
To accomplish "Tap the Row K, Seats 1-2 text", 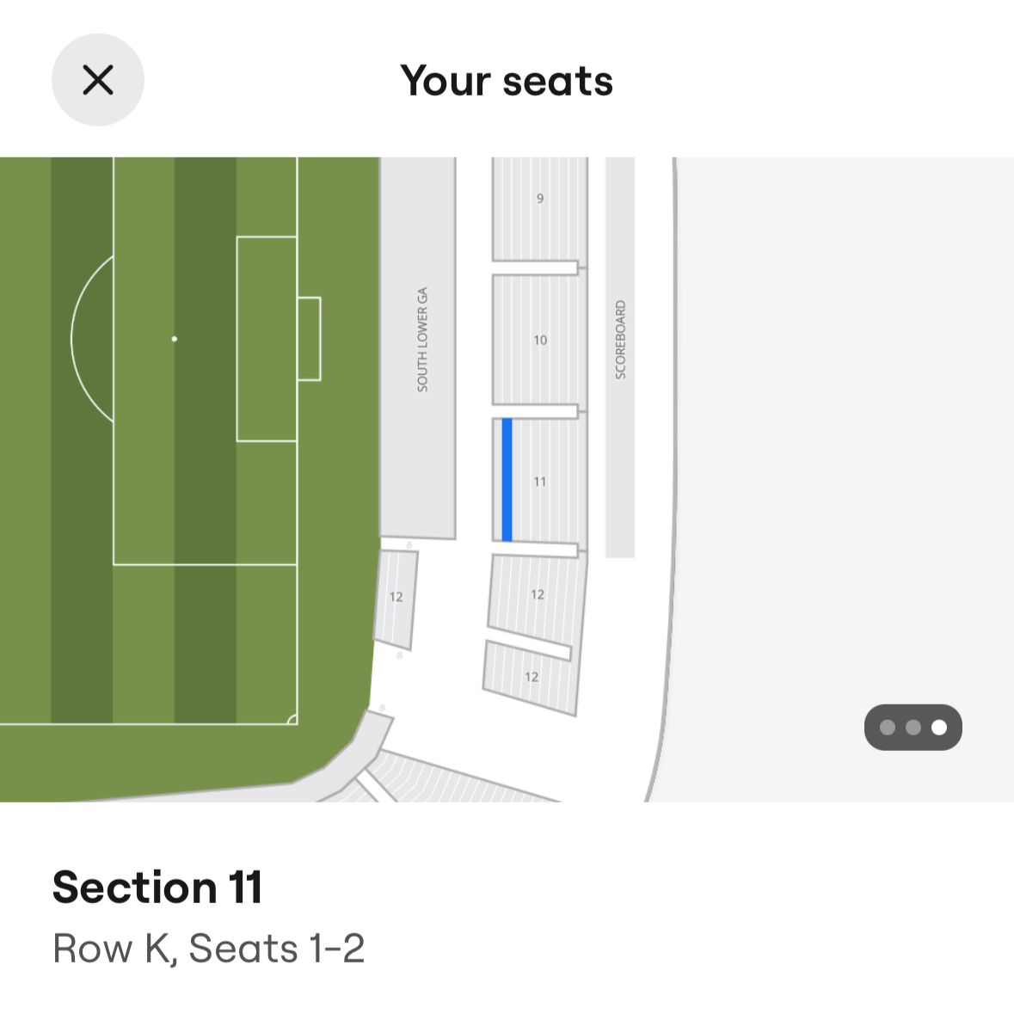I will click(209, 949).
